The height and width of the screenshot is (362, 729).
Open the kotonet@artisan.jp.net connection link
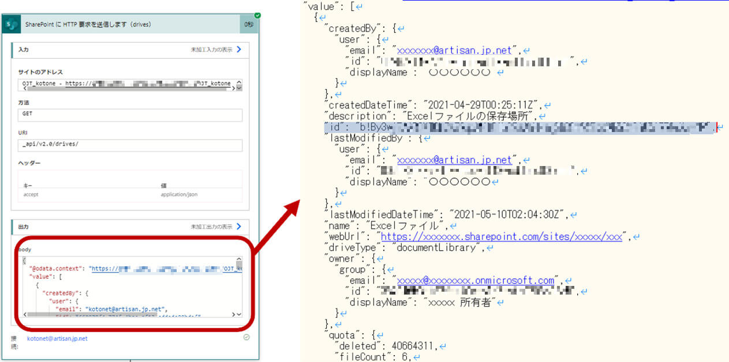[x=57, y=338]
